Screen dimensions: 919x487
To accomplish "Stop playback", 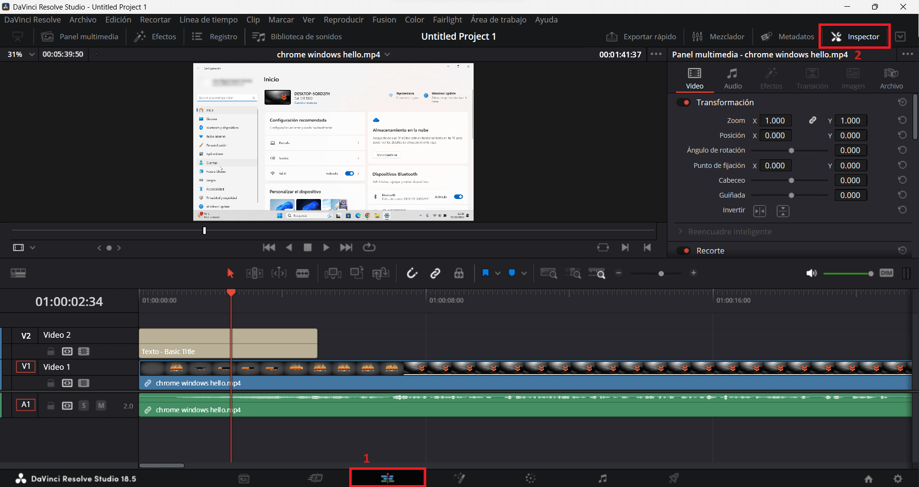I will (x=308, y=247).
